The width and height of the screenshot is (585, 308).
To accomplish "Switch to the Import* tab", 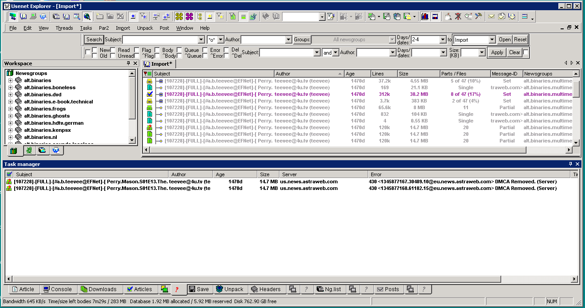I will 158,63.
